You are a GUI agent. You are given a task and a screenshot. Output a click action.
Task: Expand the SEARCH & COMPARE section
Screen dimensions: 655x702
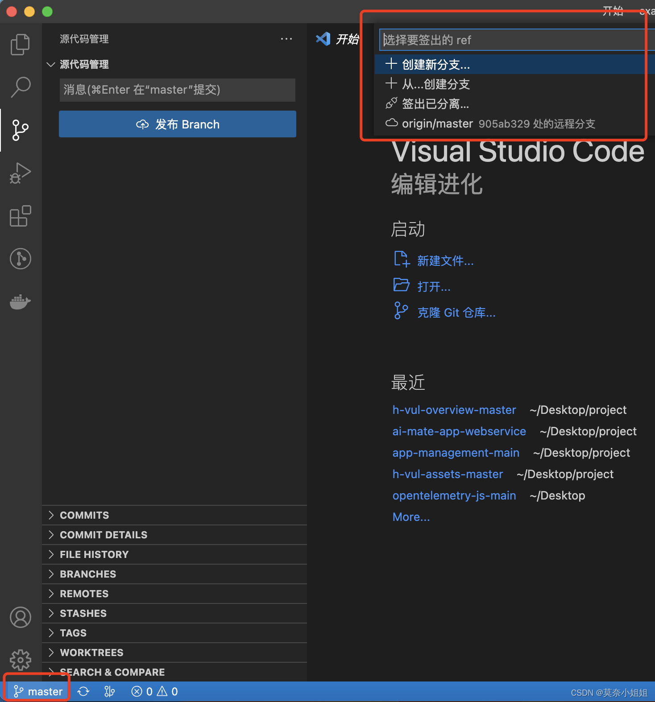(x=174, y=672)
